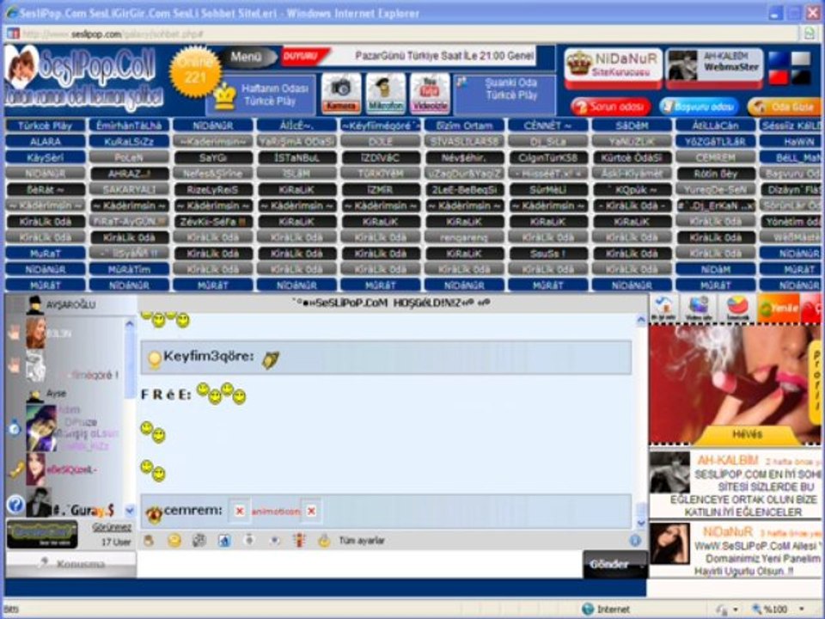Open the Sorun odası button
Image resolution: width=825 pixels, height=619 pixels.
click(x=611, y=107)
